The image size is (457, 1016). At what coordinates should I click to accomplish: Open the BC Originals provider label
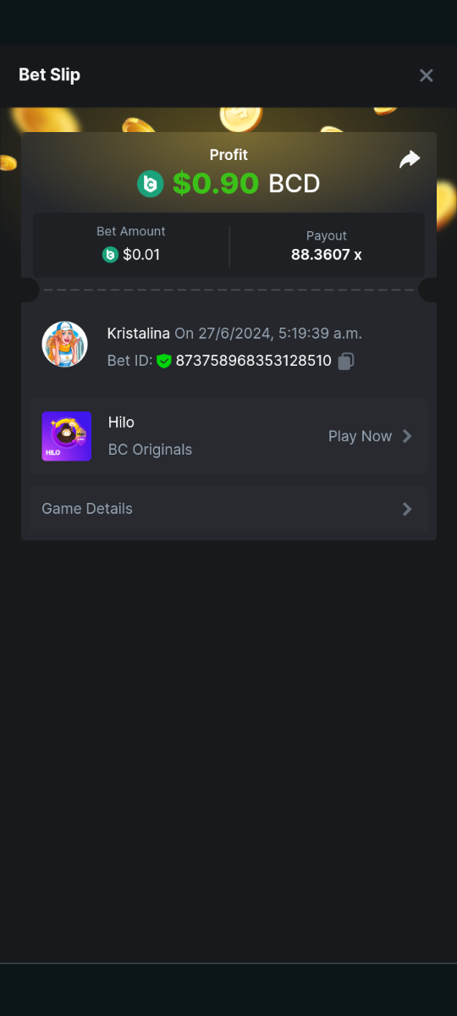150,450
